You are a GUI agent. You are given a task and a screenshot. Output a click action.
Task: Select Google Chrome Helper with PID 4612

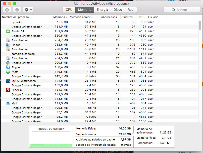click(x=100, y=117)
